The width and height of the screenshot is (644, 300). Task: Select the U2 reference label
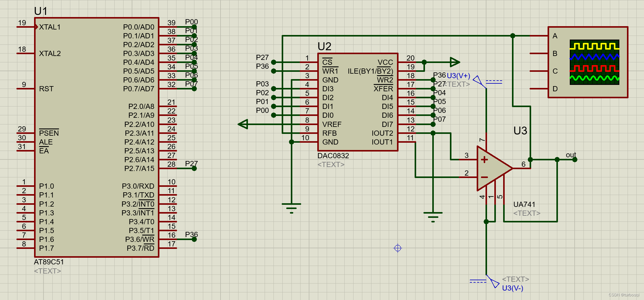[x=324, y=46]
